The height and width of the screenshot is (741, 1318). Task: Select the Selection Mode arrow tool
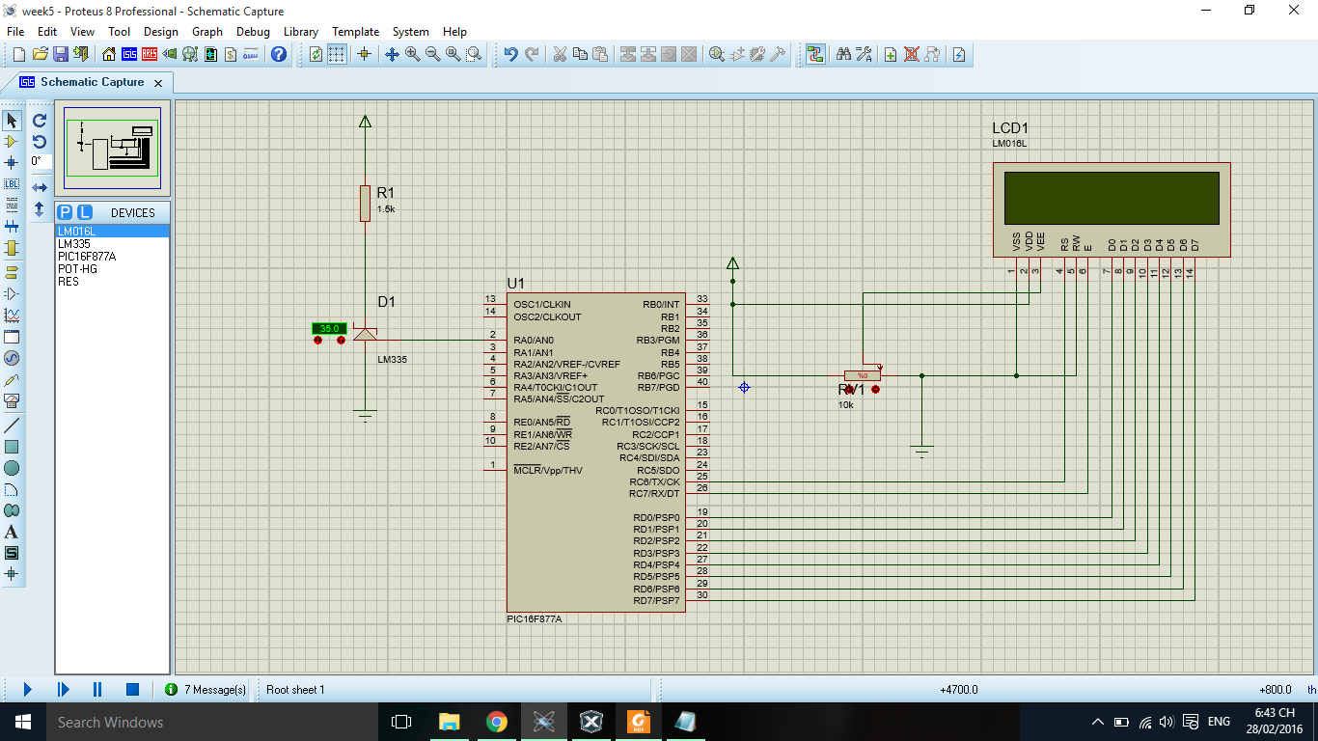[x=12, y=121]
